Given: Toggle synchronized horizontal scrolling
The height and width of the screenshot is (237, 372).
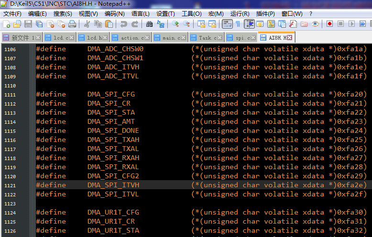Looking at the screenshot, I should click(x=212, y=24).
